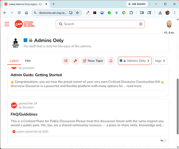Screen dimensions: 179x149
Task: Open the Chrome profile avatar
Action: tap(167, 13)
